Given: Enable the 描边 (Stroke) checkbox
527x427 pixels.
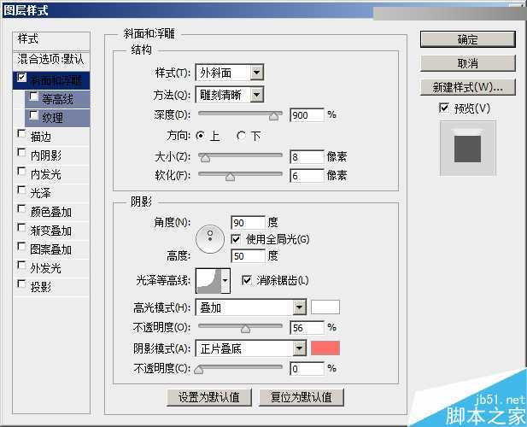Looking at the screenshot, I should click(x=21, y=135).
